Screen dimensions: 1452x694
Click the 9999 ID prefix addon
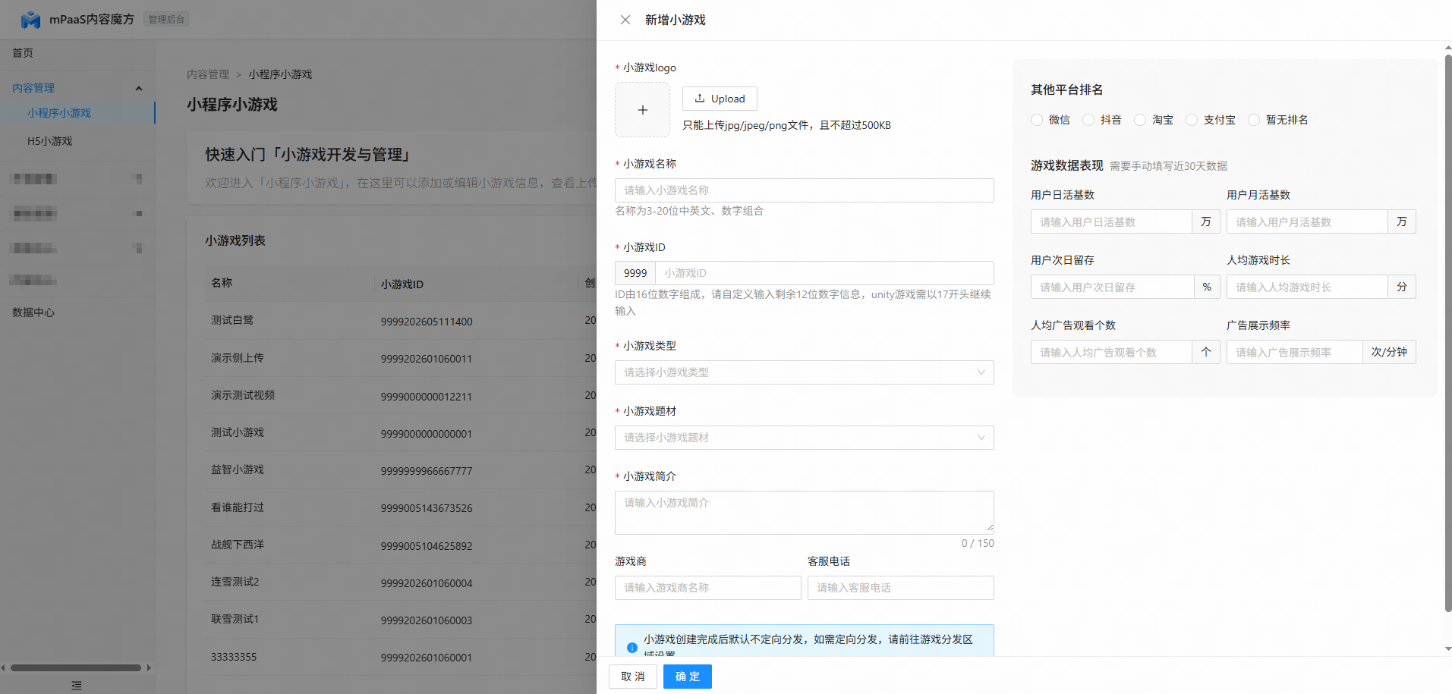click(635, 273)
